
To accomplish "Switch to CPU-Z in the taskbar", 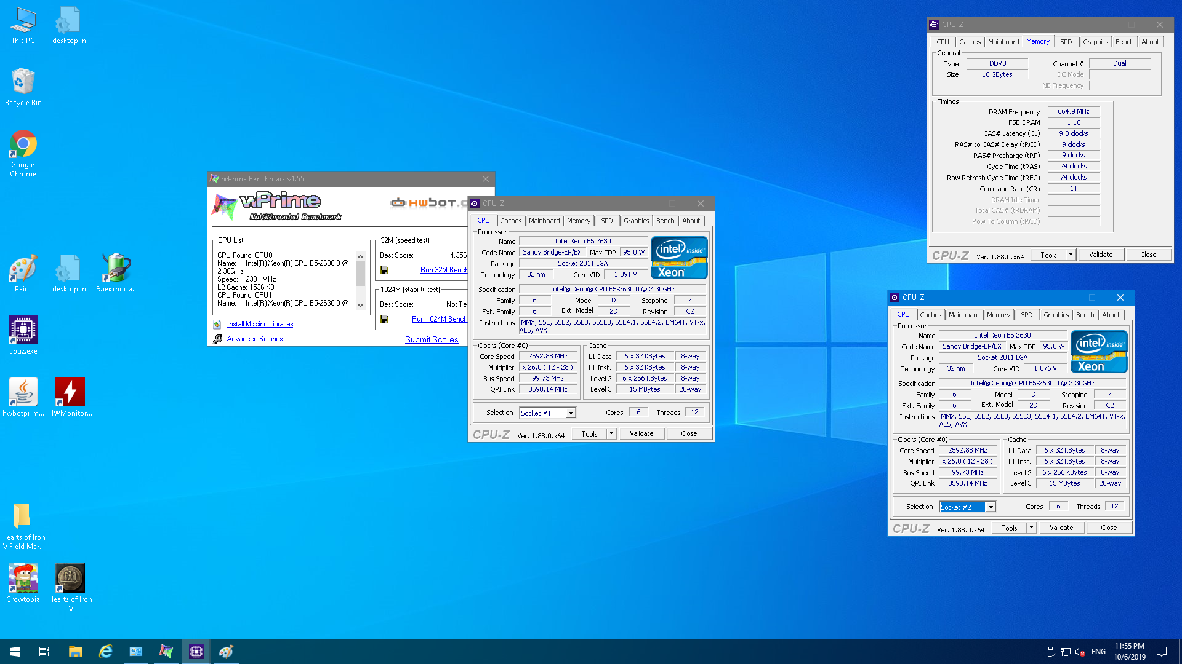I will [x=196, y=652].
